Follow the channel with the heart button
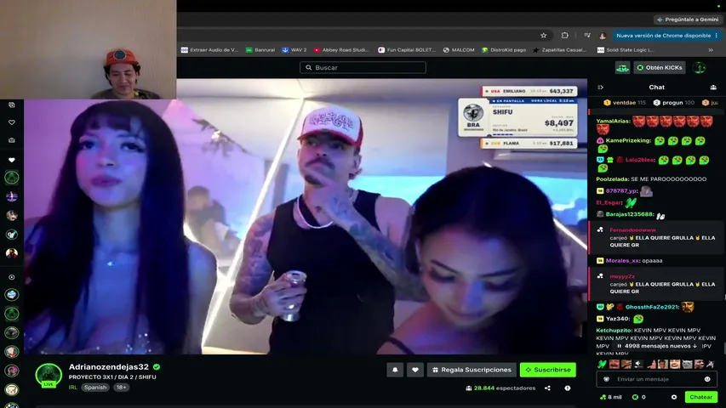This screenshot has height=408, width=726. pyautogui.click(x=414, y=370)
